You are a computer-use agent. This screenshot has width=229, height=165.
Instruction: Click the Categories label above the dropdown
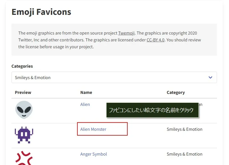(x=22, y=66)
